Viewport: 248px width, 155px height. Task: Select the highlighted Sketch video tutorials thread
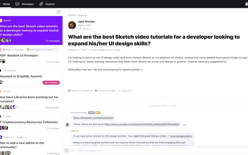pyautogui.click(x=31, y=30)
